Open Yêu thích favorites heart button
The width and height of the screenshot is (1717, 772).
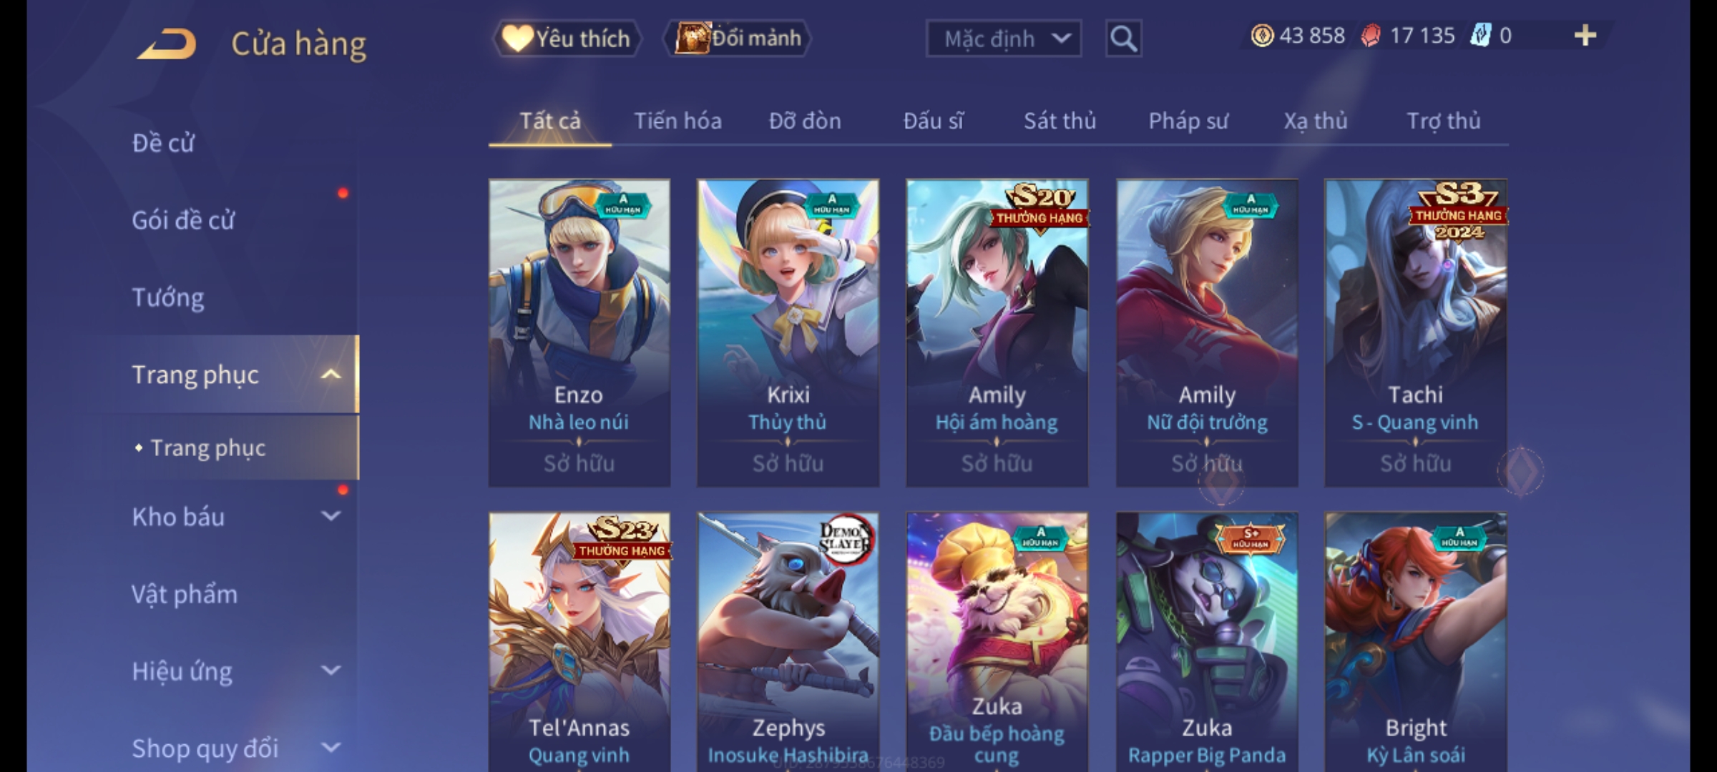[567, 39]
